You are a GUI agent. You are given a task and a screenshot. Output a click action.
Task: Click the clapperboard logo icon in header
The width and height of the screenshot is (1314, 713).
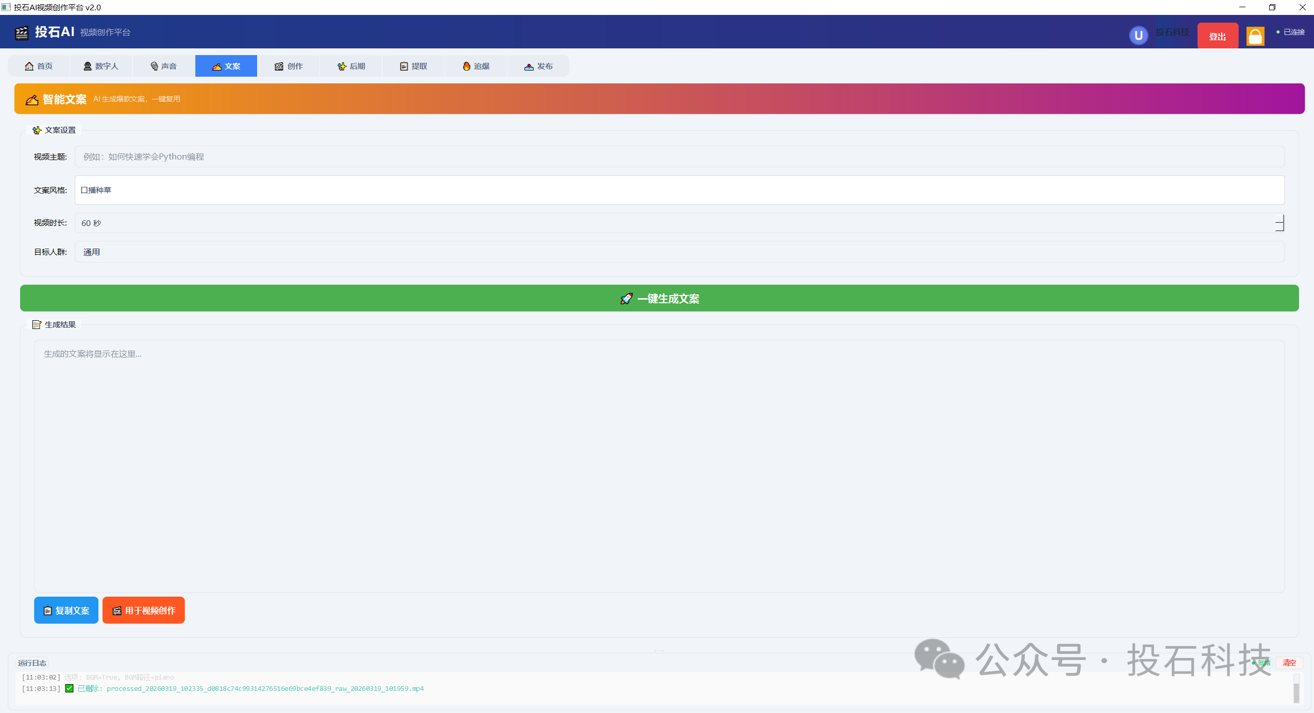[x=22, y=33]
